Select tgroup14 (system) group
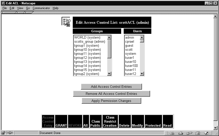The height and width of the screenshot is (136, 219). point(90,66)
